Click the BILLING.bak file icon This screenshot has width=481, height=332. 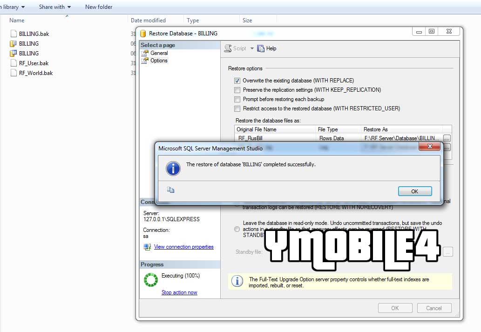[14, 34]
